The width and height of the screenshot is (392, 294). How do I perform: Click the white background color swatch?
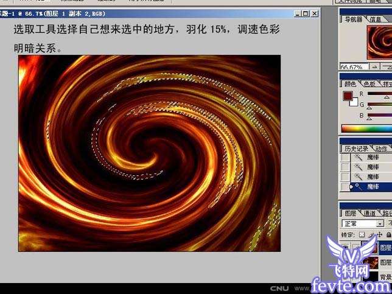[x=352, y=102]
